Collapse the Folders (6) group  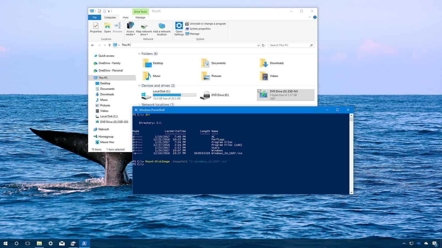(x=139, y=54)
